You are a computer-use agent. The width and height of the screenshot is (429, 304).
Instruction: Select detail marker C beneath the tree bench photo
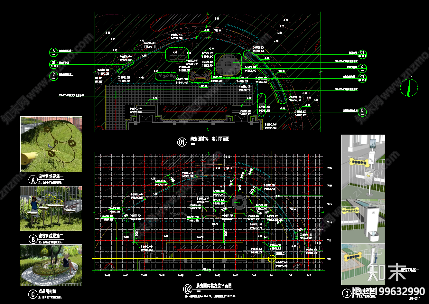[33, 294]
